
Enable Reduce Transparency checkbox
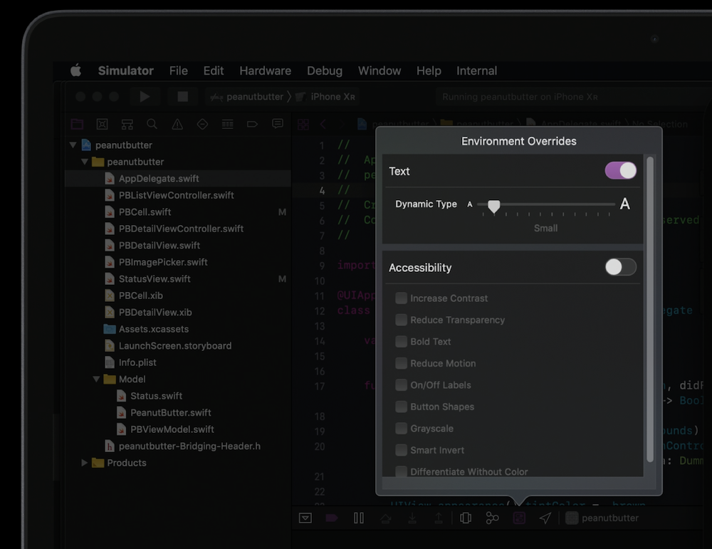pos(401,320)
